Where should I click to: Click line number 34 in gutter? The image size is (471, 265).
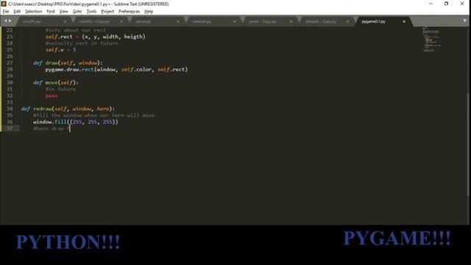point(10,109)
